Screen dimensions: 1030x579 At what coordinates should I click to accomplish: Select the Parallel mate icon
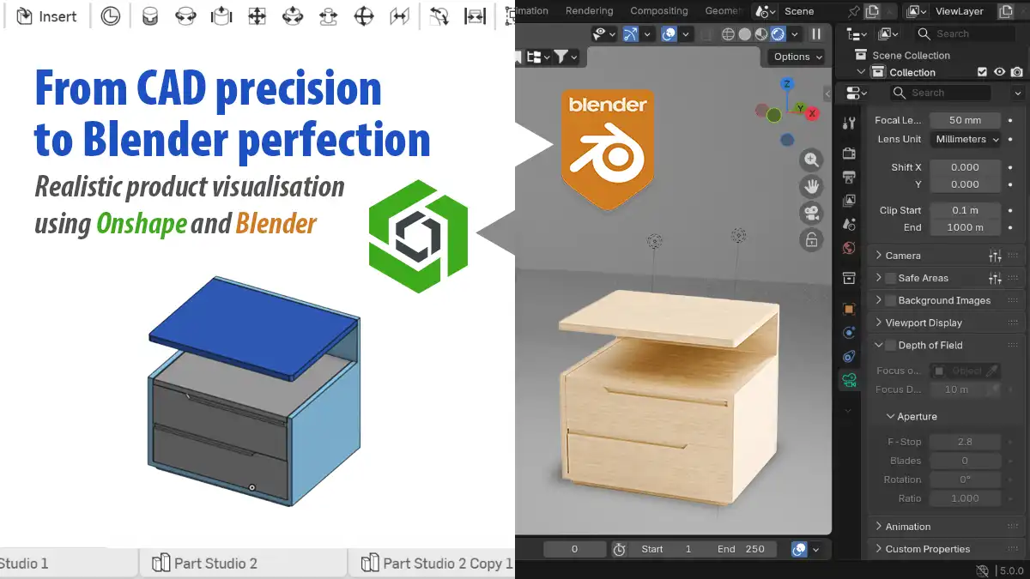(x=399, y=16)
